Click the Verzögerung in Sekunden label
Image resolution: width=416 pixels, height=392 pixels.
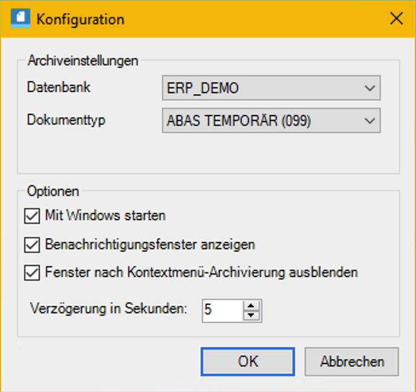click(108, 309)
